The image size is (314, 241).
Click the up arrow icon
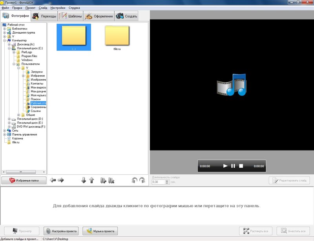91,180
